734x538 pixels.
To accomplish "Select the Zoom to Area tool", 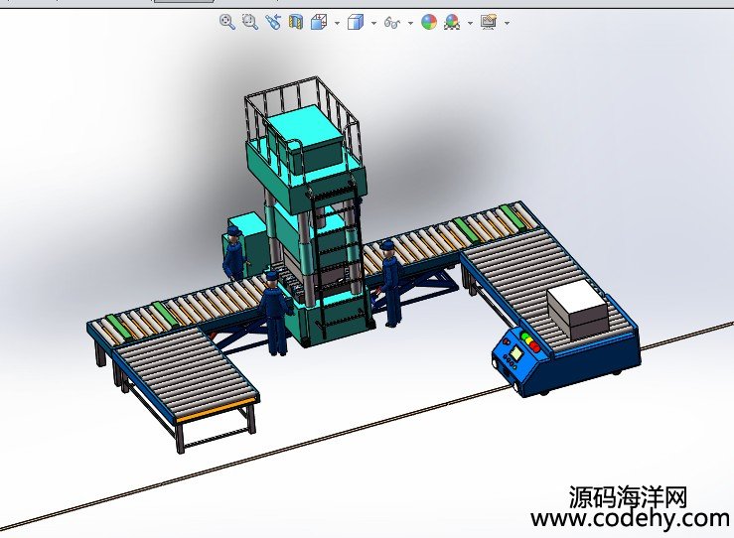I will tap(250, 22).
